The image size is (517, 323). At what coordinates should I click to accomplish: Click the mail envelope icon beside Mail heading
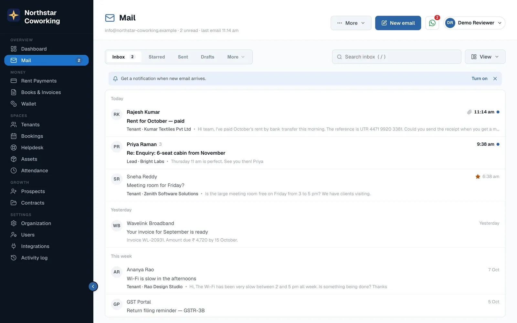pyautogui.click(x=110, y=18)
